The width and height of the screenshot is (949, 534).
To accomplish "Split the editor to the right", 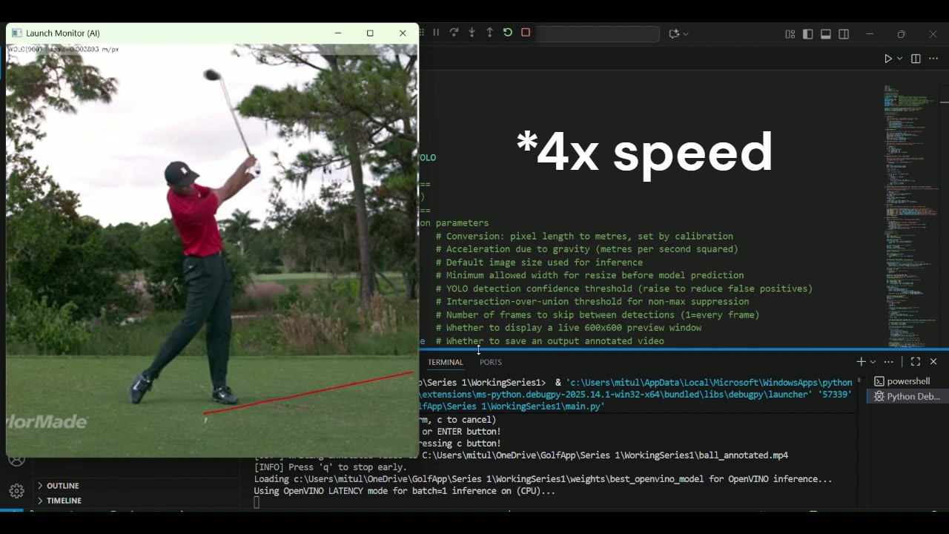I will click(x=916, y=59).
